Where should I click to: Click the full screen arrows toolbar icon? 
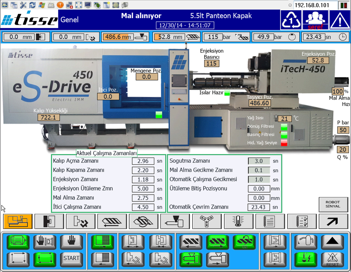click(x=78, y=5)
